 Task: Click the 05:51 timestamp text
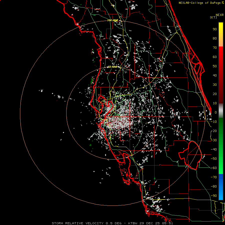pyautogui.click(x=168, y=223)
